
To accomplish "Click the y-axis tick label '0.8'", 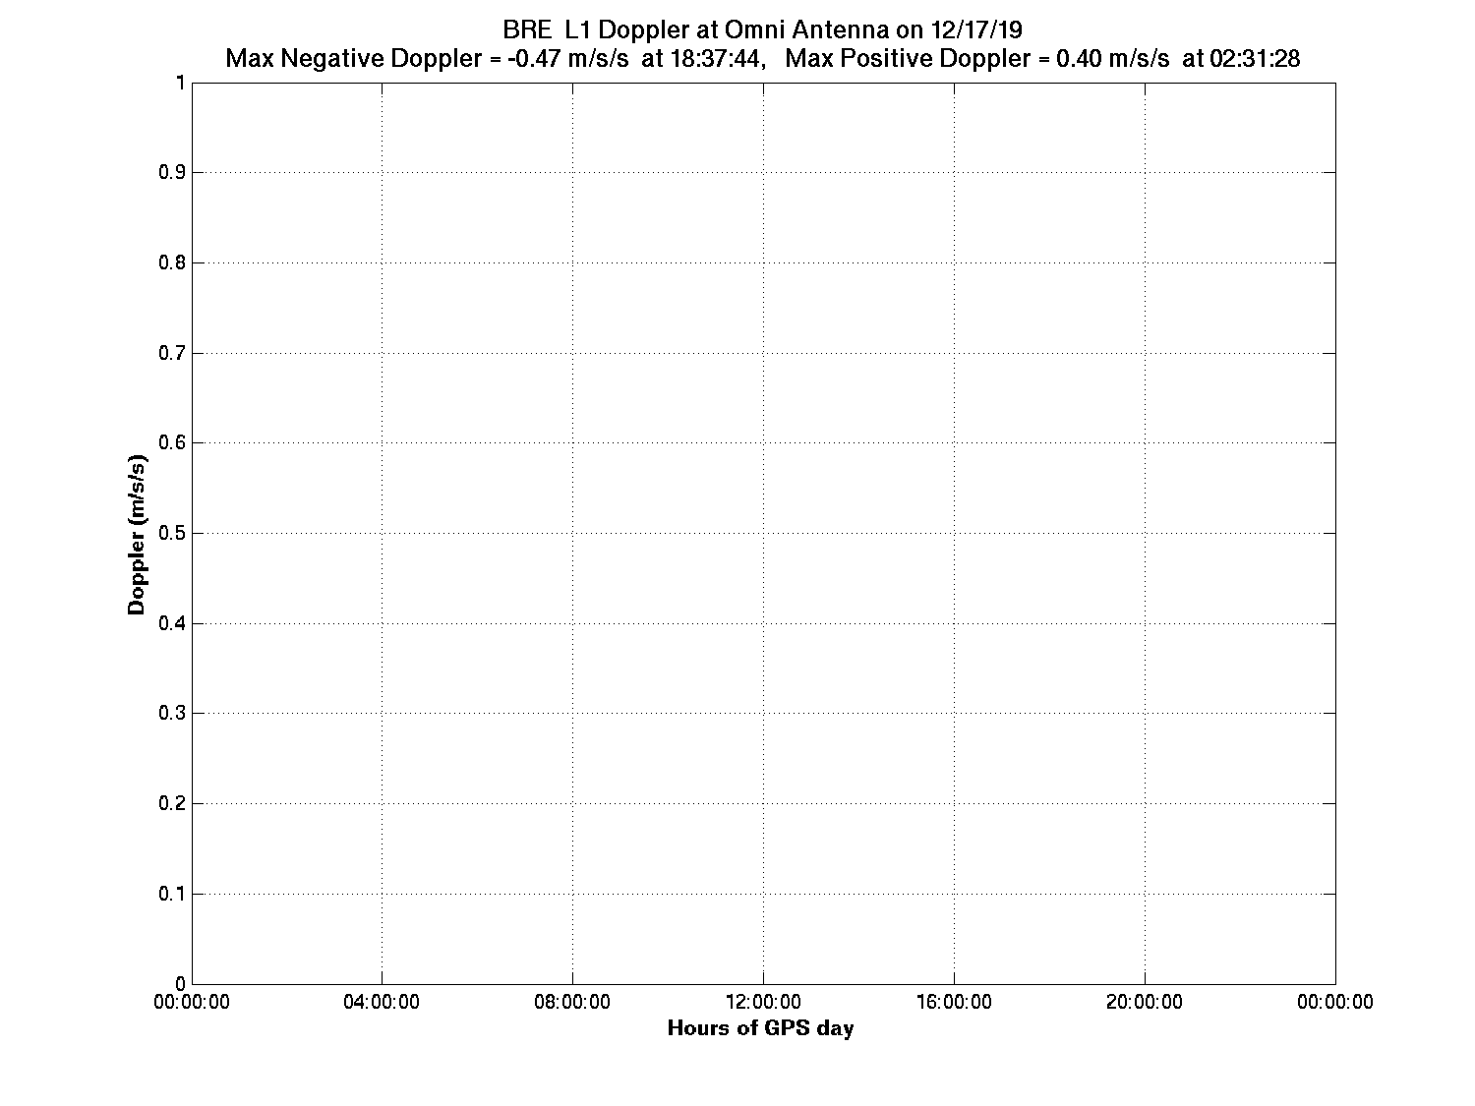I will (x=172, y=263).
